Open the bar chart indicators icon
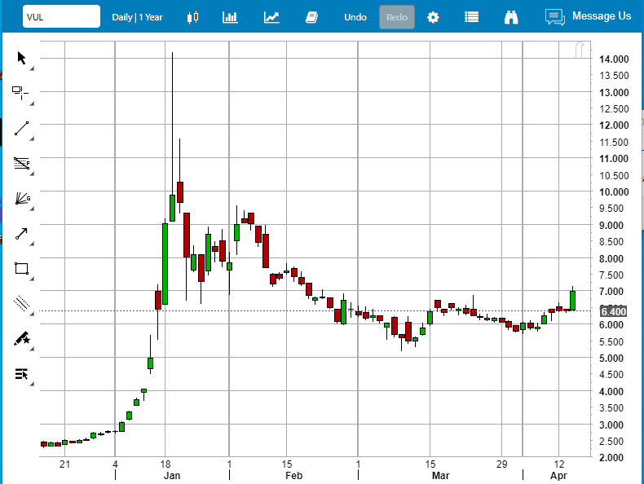This screenshot has width=644, height=484. tap(230, 17)
